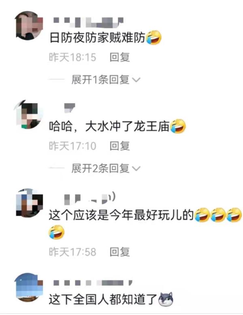The width and height of the screenshot is (243, 315).
Task: Open avatar of the 日防夜防家贼难防 commenter
Action: (x=29, y=26)
